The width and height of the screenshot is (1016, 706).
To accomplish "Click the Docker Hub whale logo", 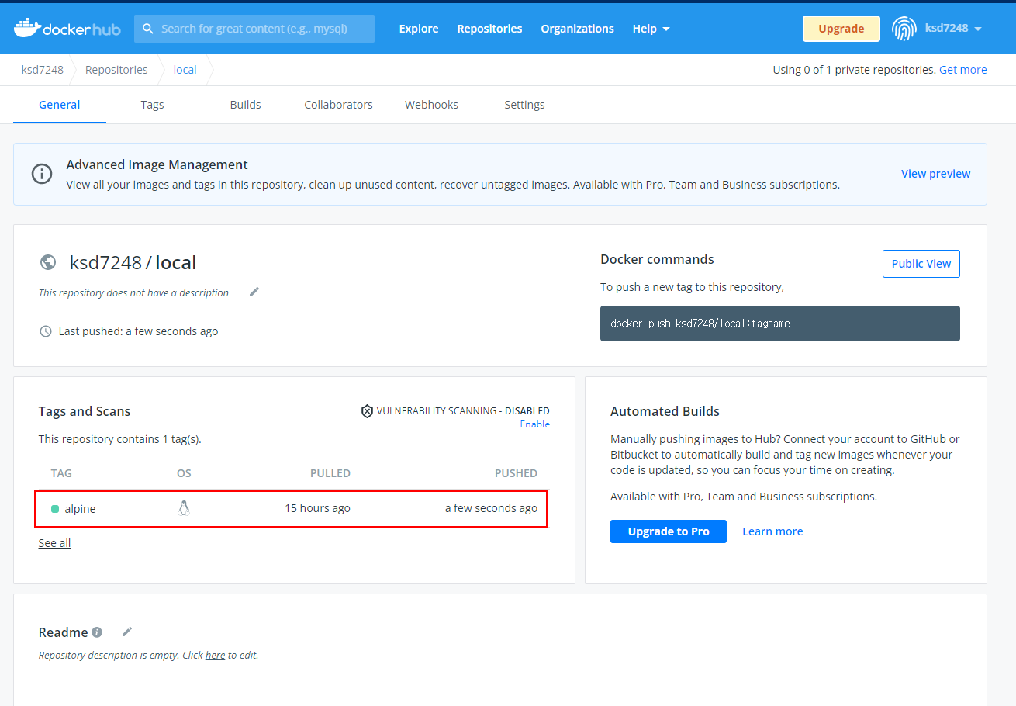I will (x=67, y=28).
